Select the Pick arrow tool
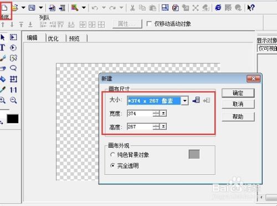The image size is (277, 206). [x=3, y=37]
